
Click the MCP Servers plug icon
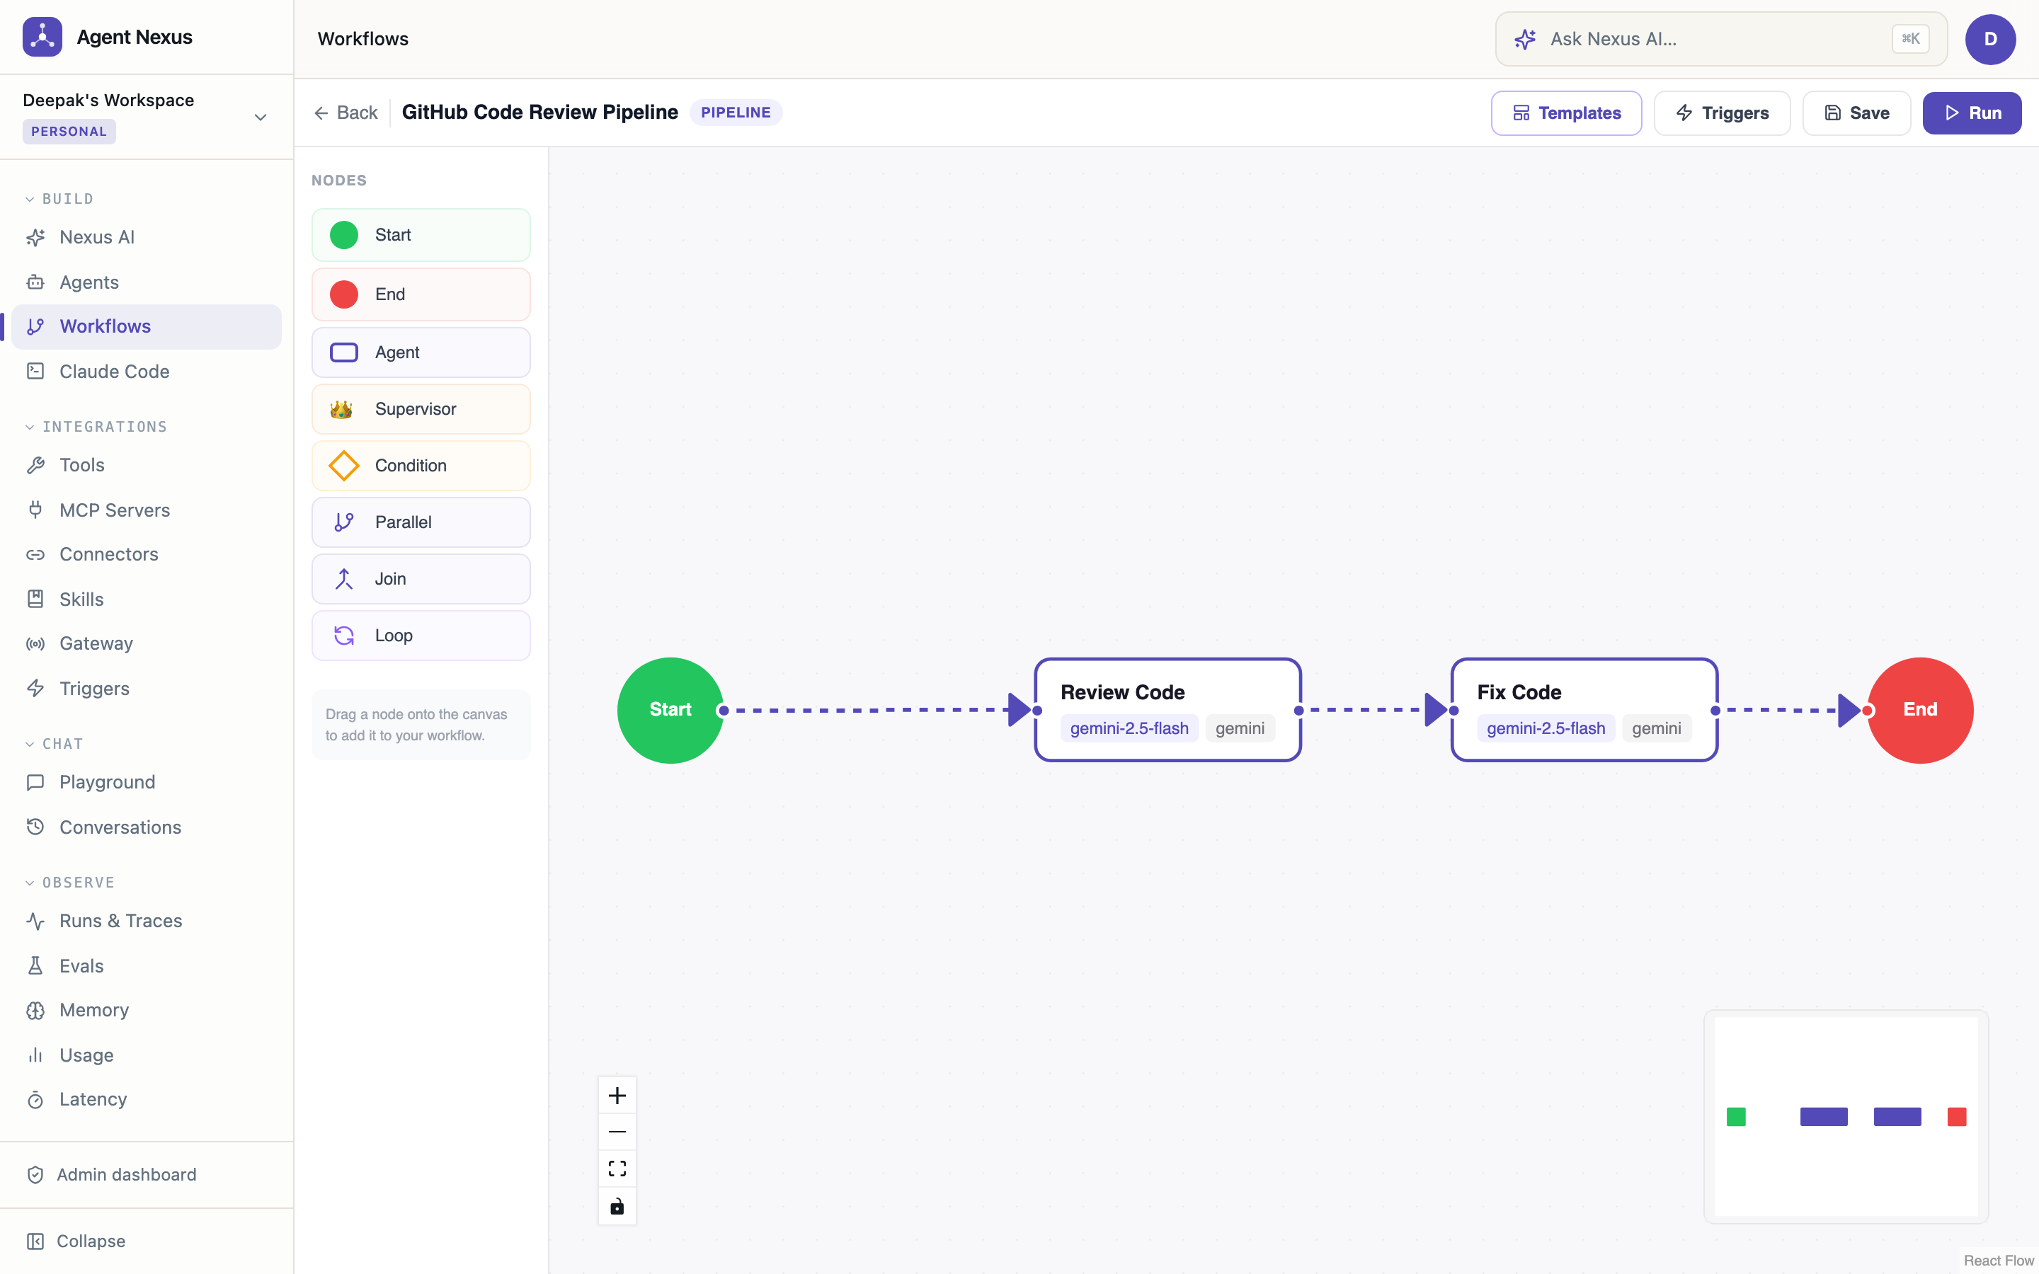(35, 510)
